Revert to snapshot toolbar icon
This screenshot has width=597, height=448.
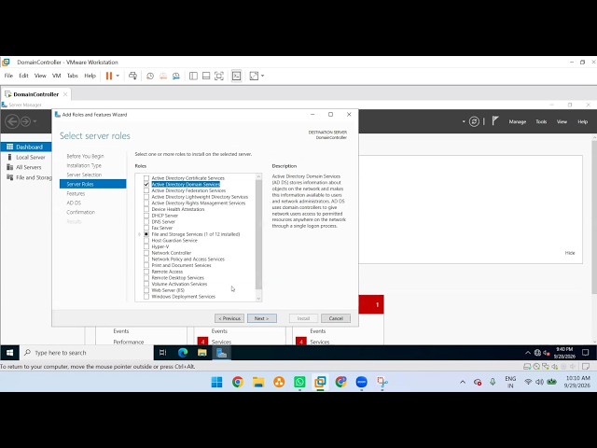(163, 76)
